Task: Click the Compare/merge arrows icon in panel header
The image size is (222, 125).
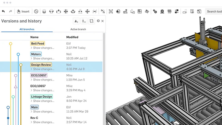Action: tap(91, 21)
